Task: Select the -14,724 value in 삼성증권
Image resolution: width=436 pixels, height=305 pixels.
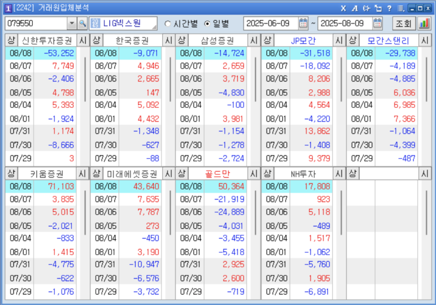Action: tap(229, 53)
